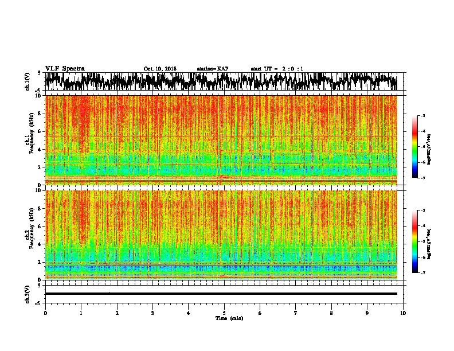Click the '8' frequency tick of ch.1 spectrogram
Screen dimensions: 454x351
[40, 114]
